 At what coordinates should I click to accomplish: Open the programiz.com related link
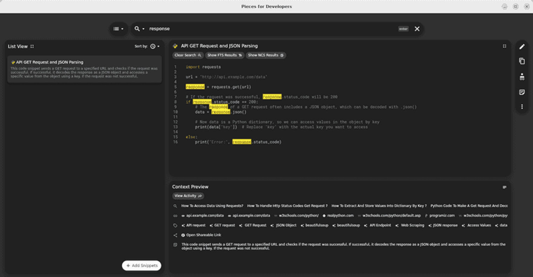[440, 216]
